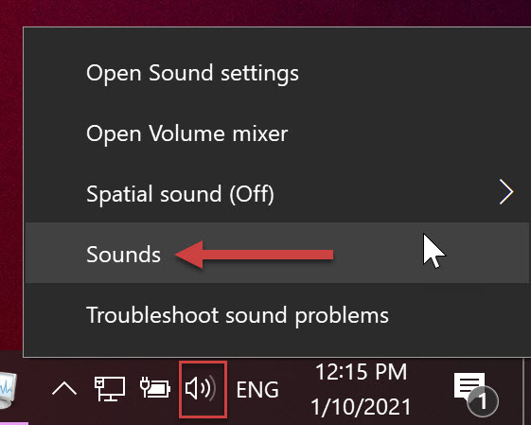Image resolution: width=531 pixels, height=425 pixels.
Task: Open the battery power tray icon
Action: [x=155, y=387]
